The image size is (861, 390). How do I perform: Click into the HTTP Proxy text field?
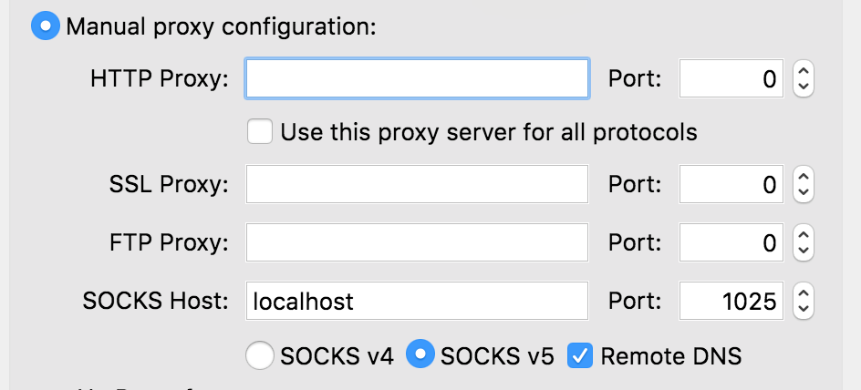coord(417,79)
